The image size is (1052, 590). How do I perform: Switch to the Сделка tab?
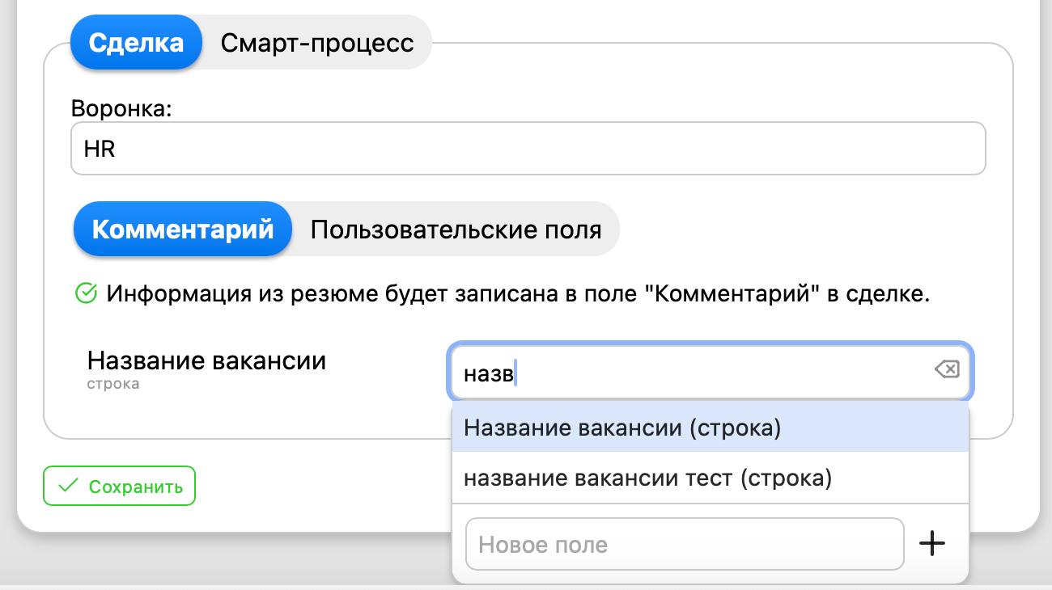pos(136,42)
